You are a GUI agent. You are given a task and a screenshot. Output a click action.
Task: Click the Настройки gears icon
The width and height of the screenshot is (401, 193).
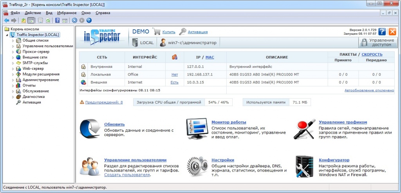point(197,166)
